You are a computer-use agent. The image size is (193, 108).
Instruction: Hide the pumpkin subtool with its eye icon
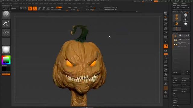(x=188, y=35)
